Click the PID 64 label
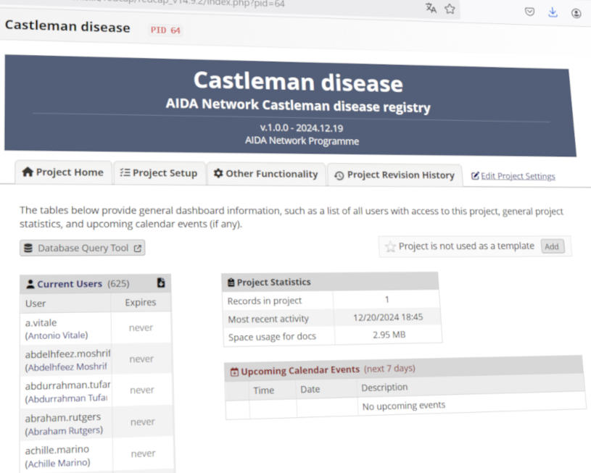The width and height of the screenshot is (591, 473). tap(165, 30)
